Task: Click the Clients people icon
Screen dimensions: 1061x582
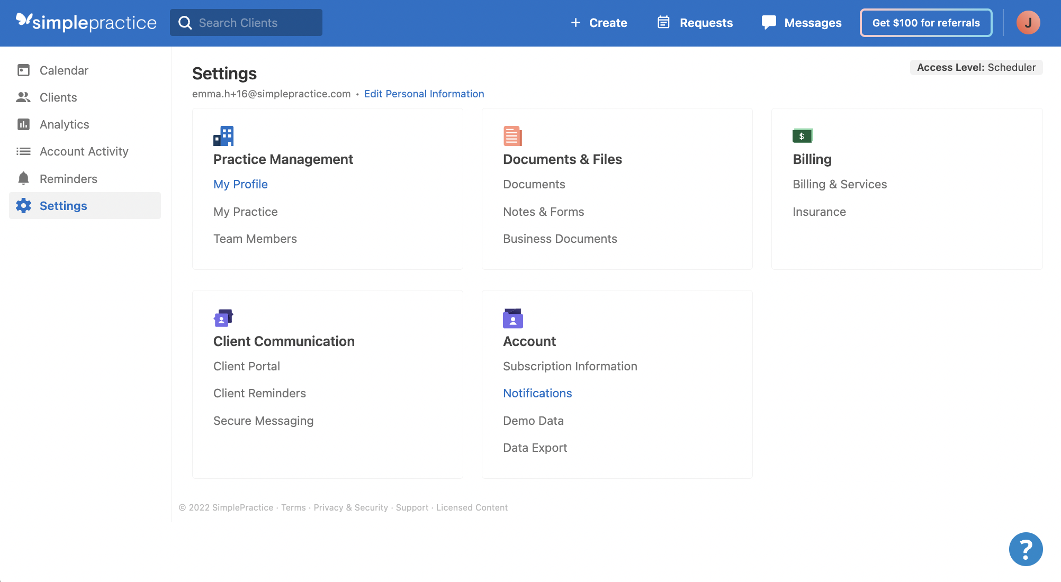Action: pyautogui.click(x=23, y=97)
